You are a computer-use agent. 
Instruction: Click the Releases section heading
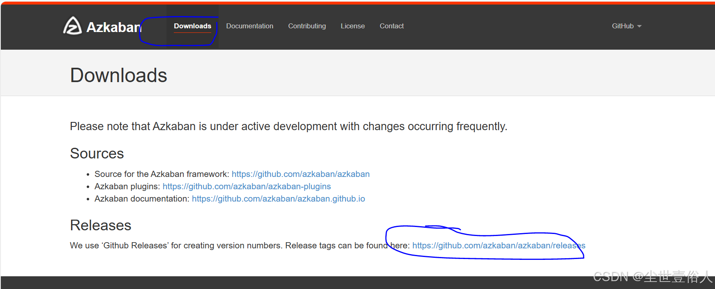[x=101, y=225]
